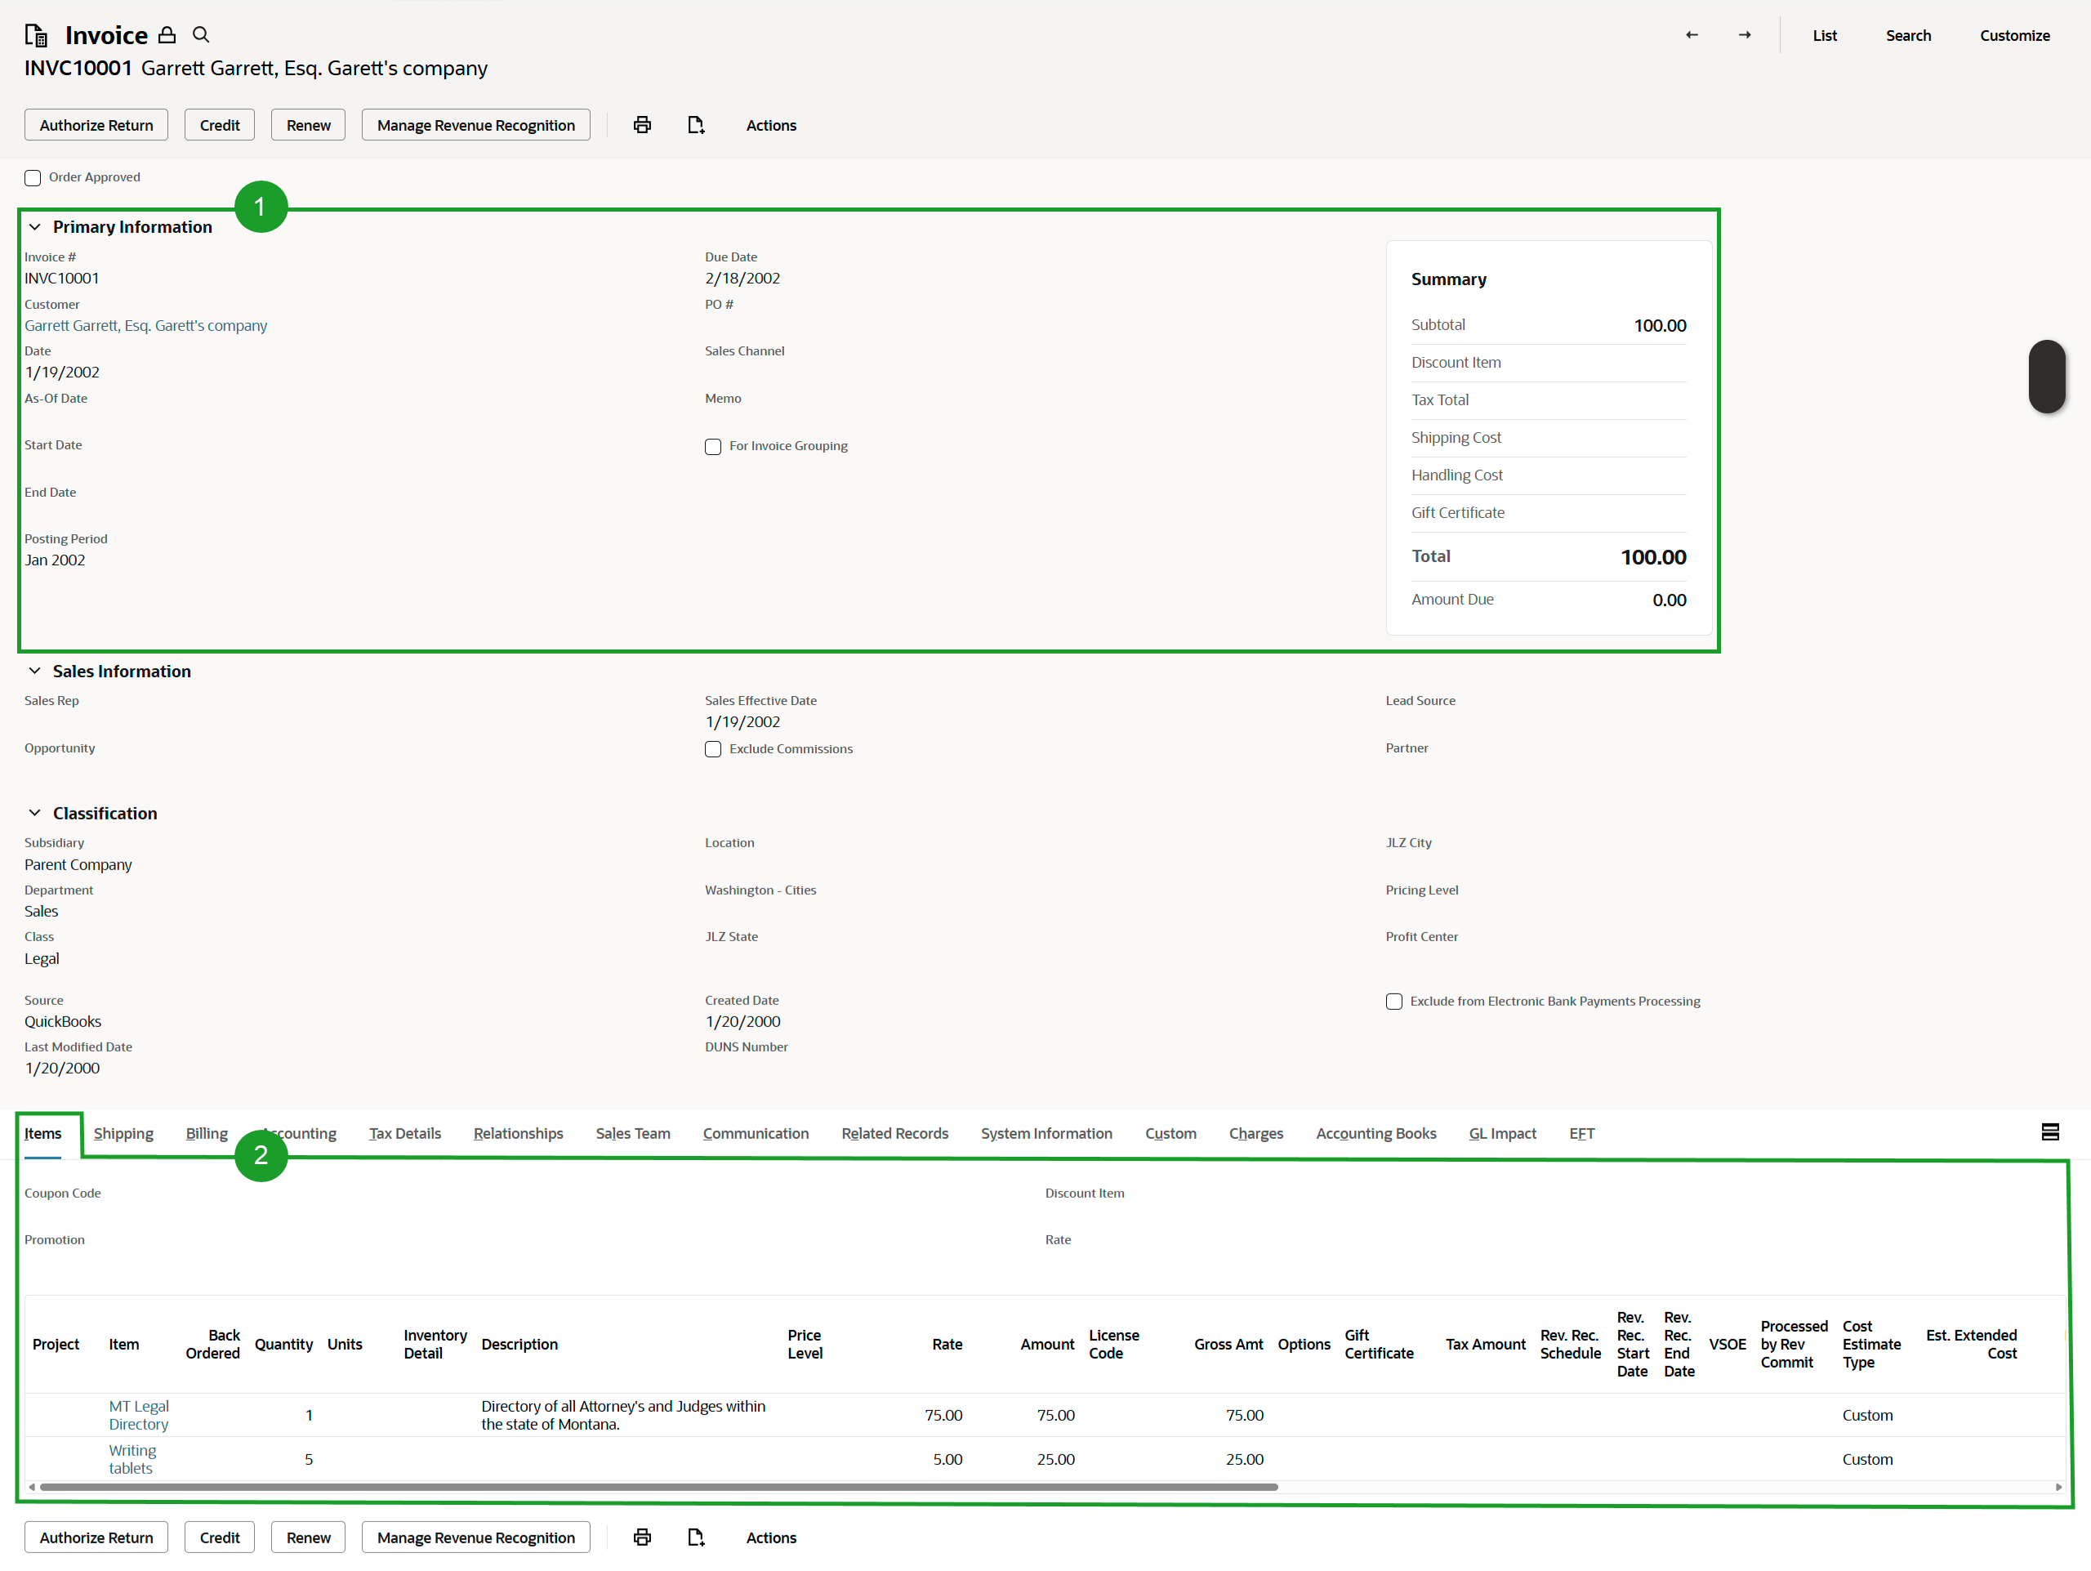Open customer Garrett Garrett, Esq. link

coord(145,325)
